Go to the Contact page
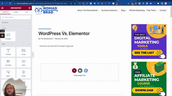Viewport: 172px width, 96px height. [x=163, y=10]
